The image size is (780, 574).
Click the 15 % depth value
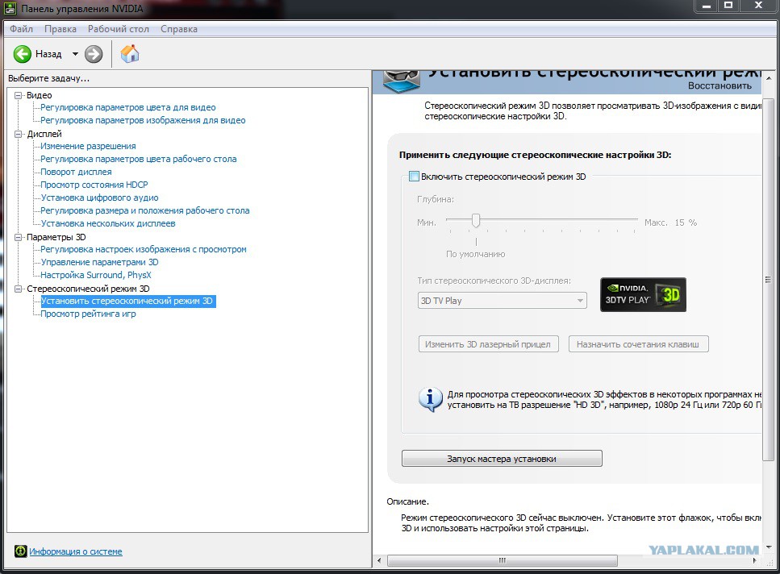(686, 223)
